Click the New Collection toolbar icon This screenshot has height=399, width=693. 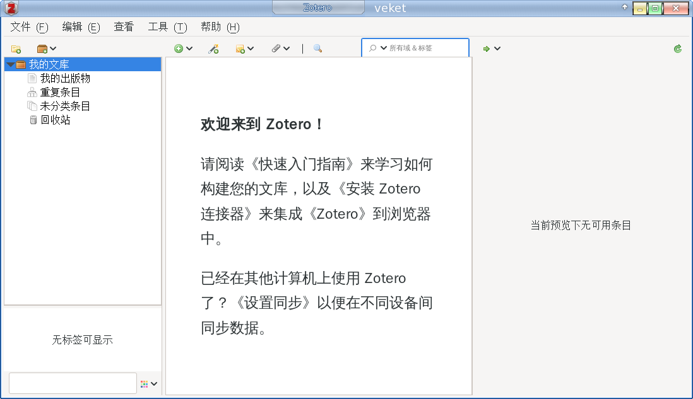coord(16,49)
